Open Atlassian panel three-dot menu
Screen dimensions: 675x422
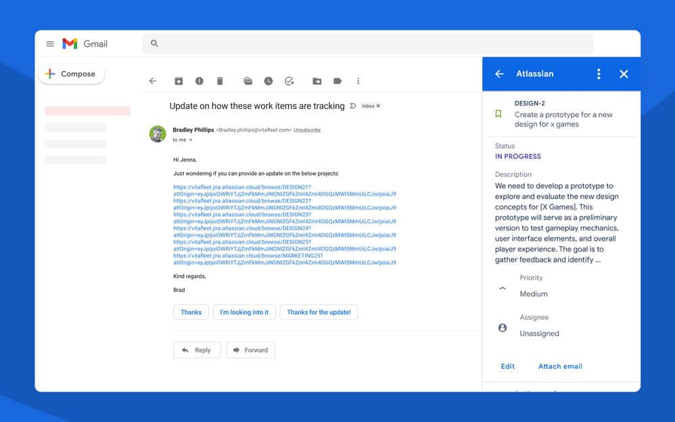tap(599, 74)
